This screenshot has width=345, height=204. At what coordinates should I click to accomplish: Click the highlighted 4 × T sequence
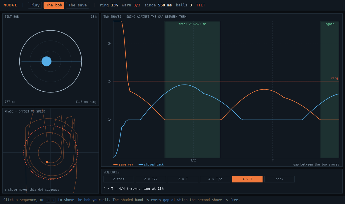point(247,179)
